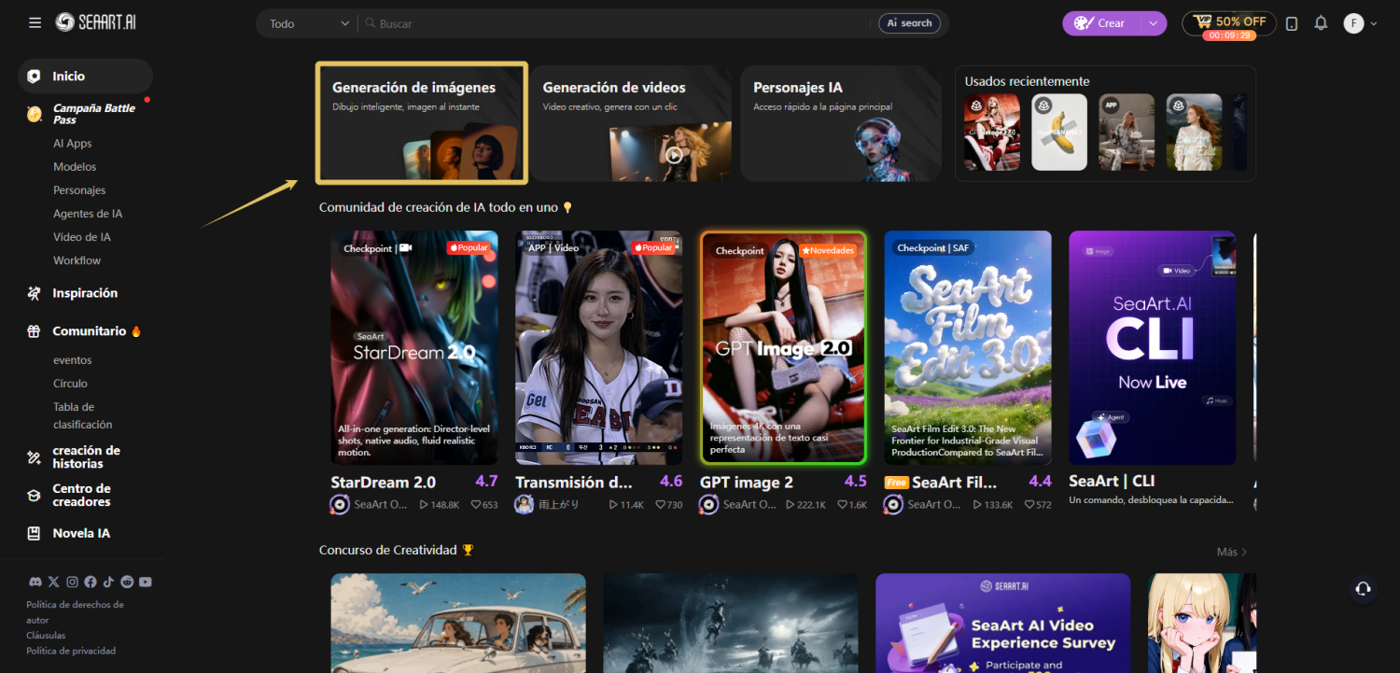
Task: Open the Discord social link
Action: tap(35, 582)
